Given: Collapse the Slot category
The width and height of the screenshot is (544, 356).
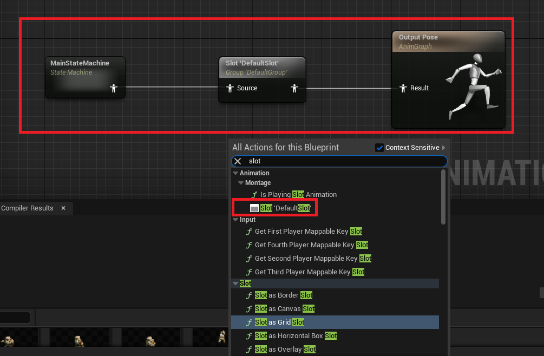Looking at the screenshot, I should click(235, 284).
